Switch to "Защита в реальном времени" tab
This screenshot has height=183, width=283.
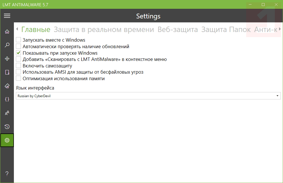[104, 29]
